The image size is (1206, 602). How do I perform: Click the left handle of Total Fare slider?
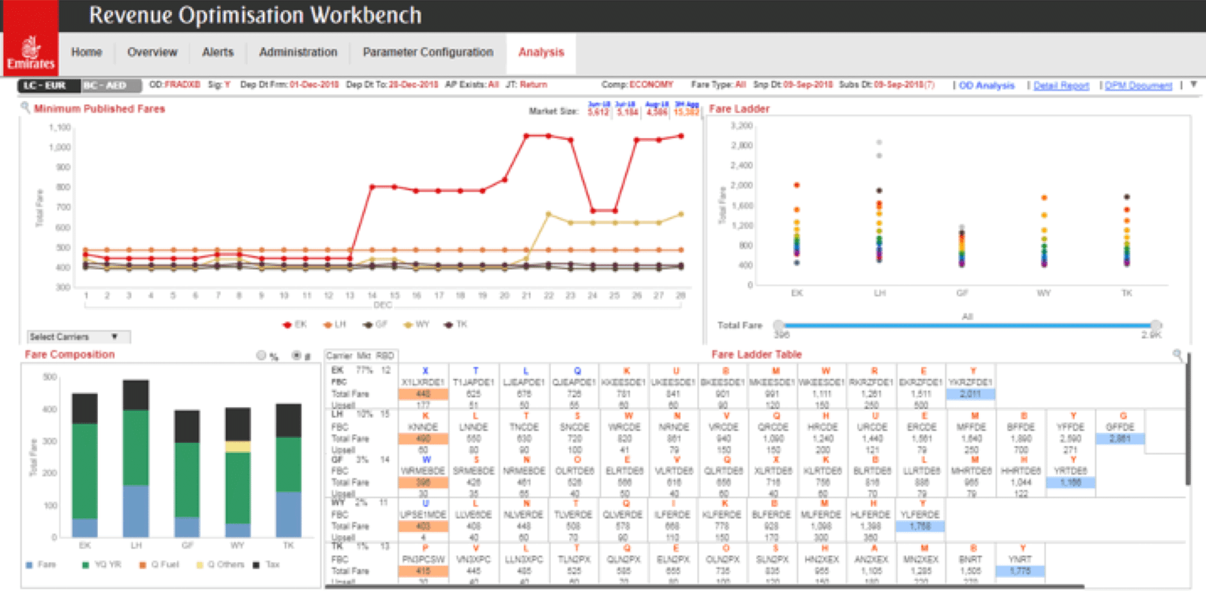[x=779, y=325]
